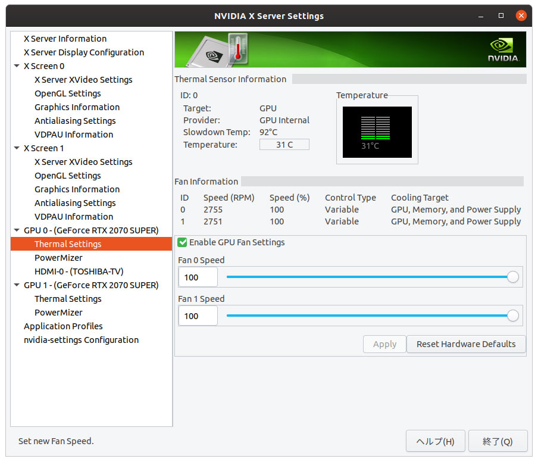Select VDPAU Information under X Screen 0

74,135
